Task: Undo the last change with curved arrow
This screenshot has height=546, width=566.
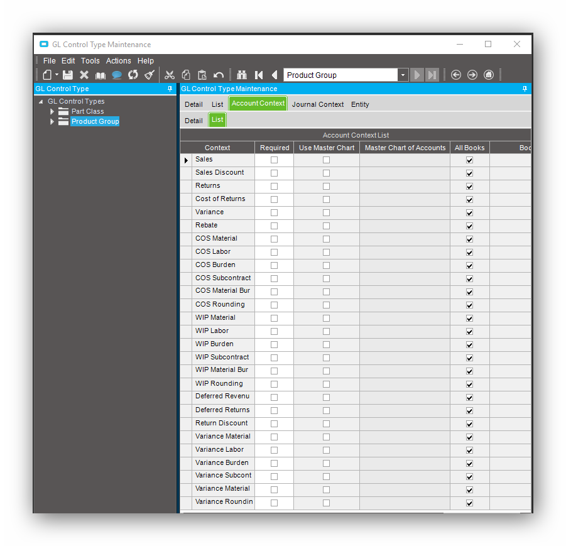Action: 219,75
